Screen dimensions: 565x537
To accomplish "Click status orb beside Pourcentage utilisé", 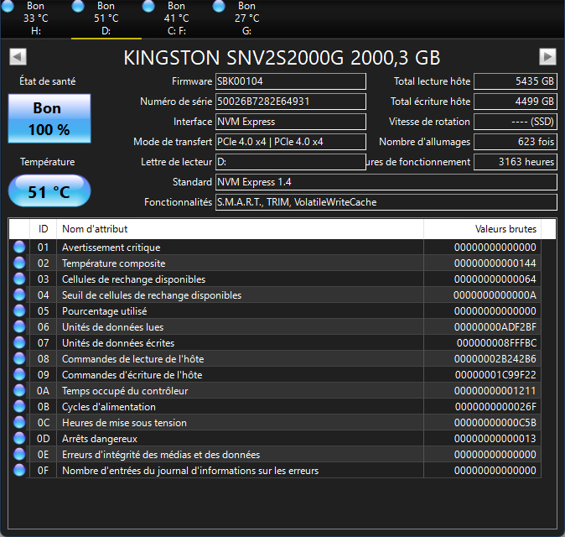I will (19, 311).
